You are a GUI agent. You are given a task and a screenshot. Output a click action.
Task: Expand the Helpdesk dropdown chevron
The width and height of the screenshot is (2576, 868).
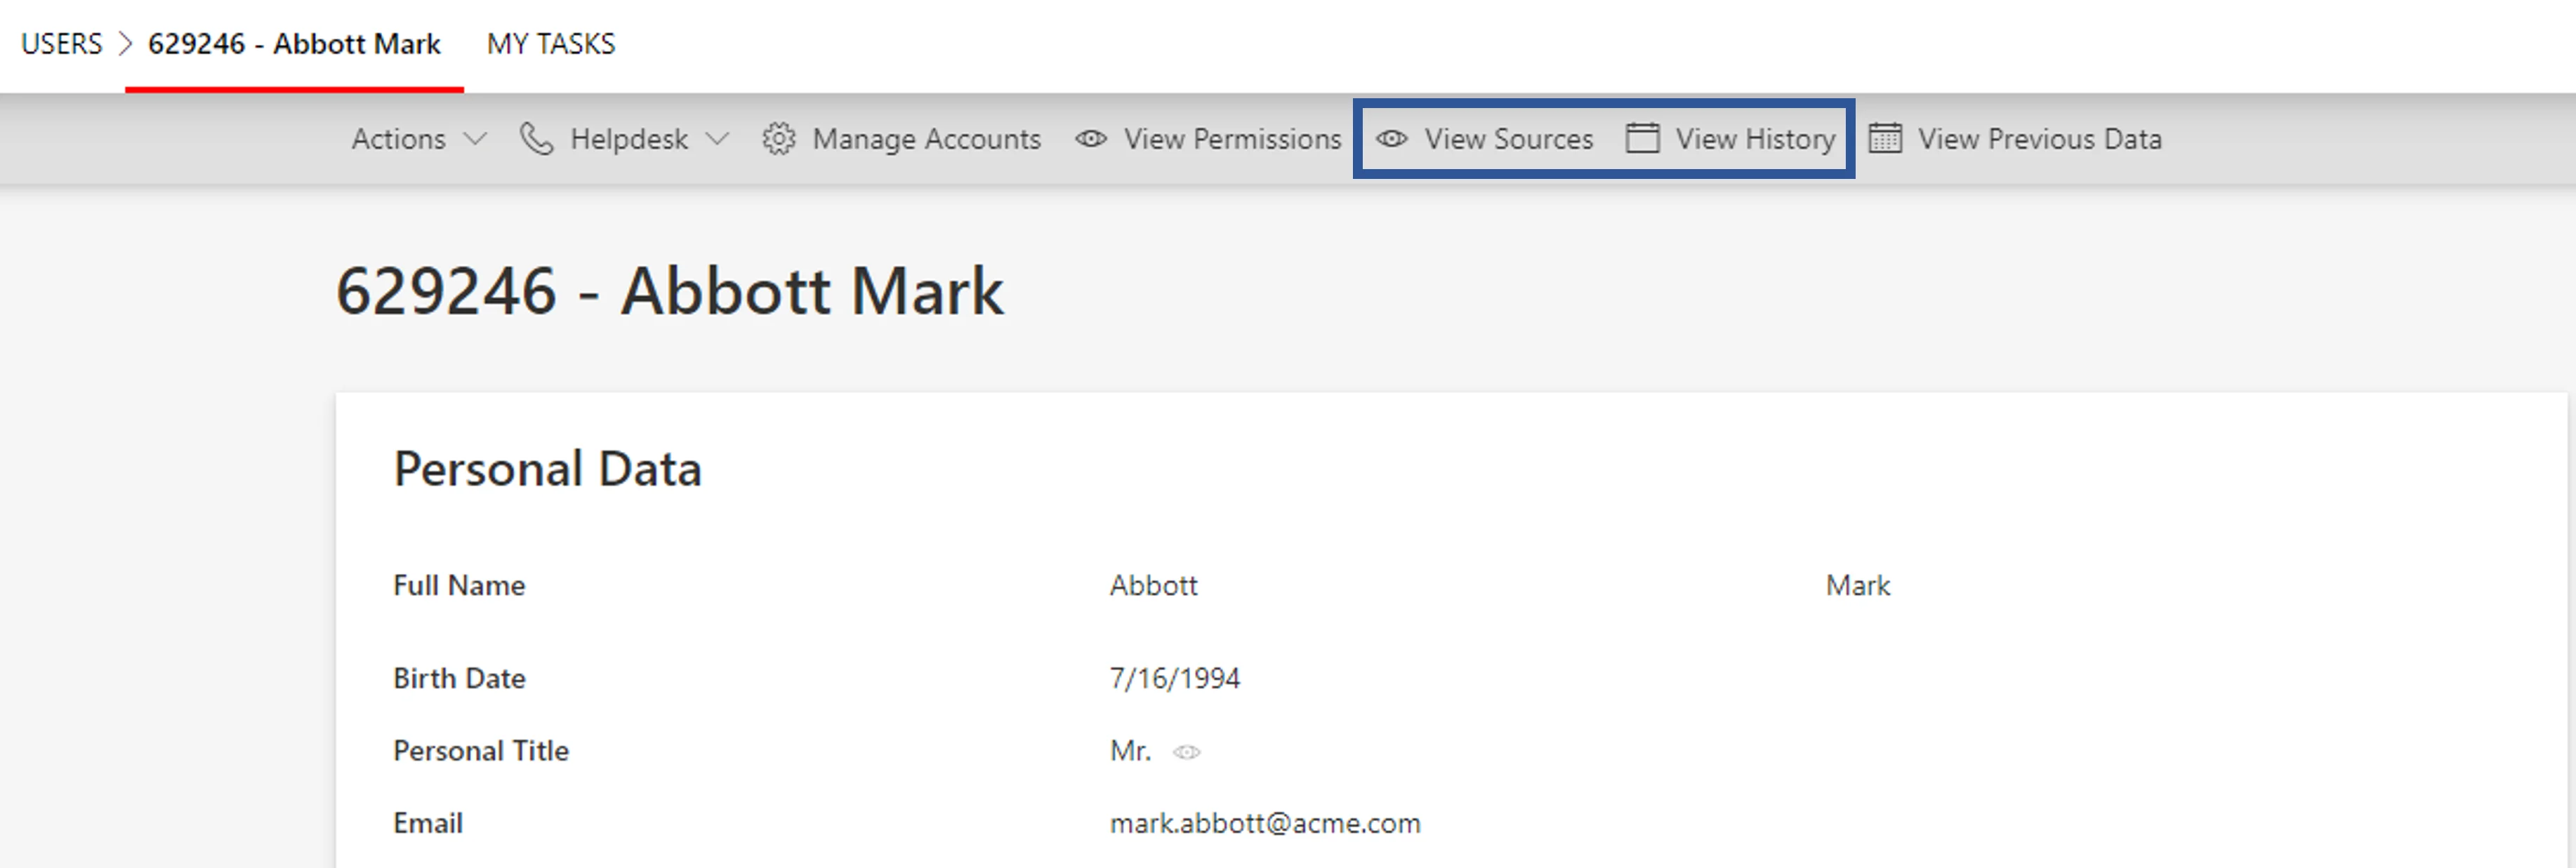coord(717,139)
